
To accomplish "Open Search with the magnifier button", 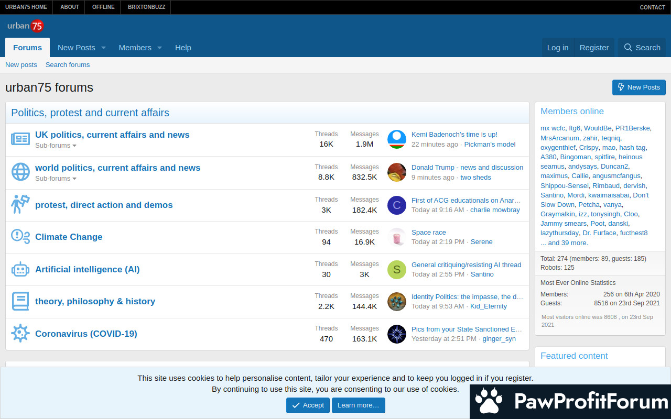I will (642, 48).
